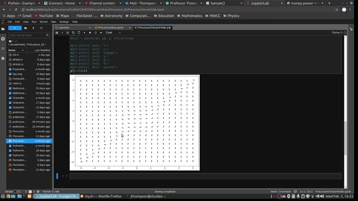Image resolution: width=358 pixels, height=201 pixels.
Task: Save the notebook with the toolbar save icon
Action: coord(57,33)
